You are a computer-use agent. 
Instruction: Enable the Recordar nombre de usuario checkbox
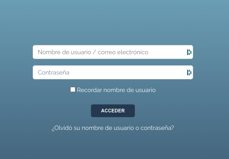[x=73, y=90]
